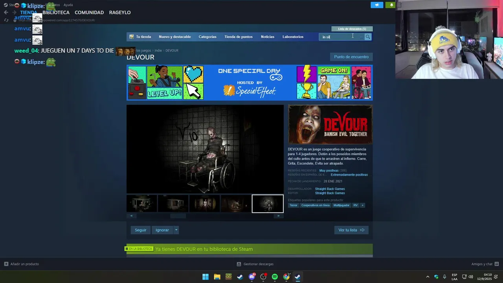Viewport: 503px width, 283px height.
Task: Click the Terror tag
Action: point(294,205)
